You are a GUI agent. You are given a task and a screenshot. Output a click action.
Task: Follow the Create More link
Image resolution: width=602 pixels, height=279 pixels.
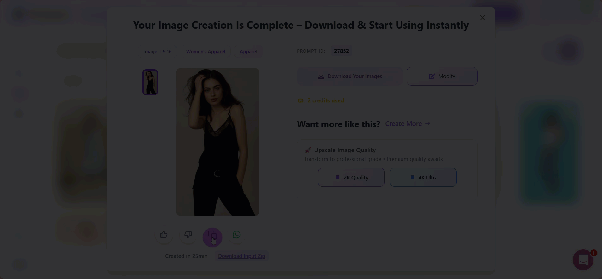tap(408, 124)
